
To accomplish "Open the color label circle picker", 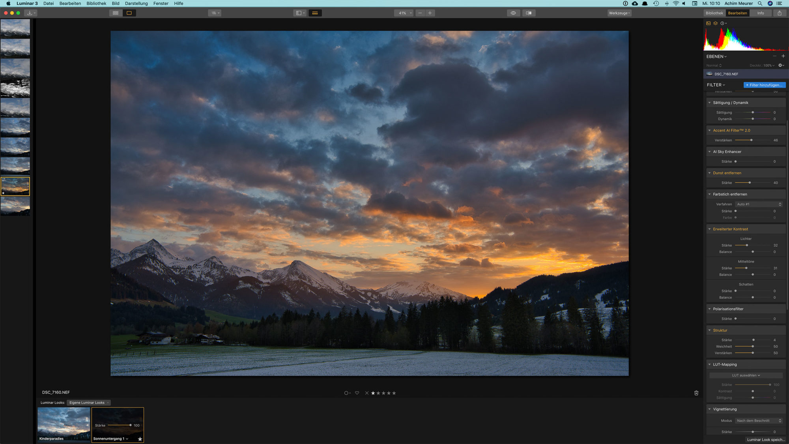I will pos(347,393).
